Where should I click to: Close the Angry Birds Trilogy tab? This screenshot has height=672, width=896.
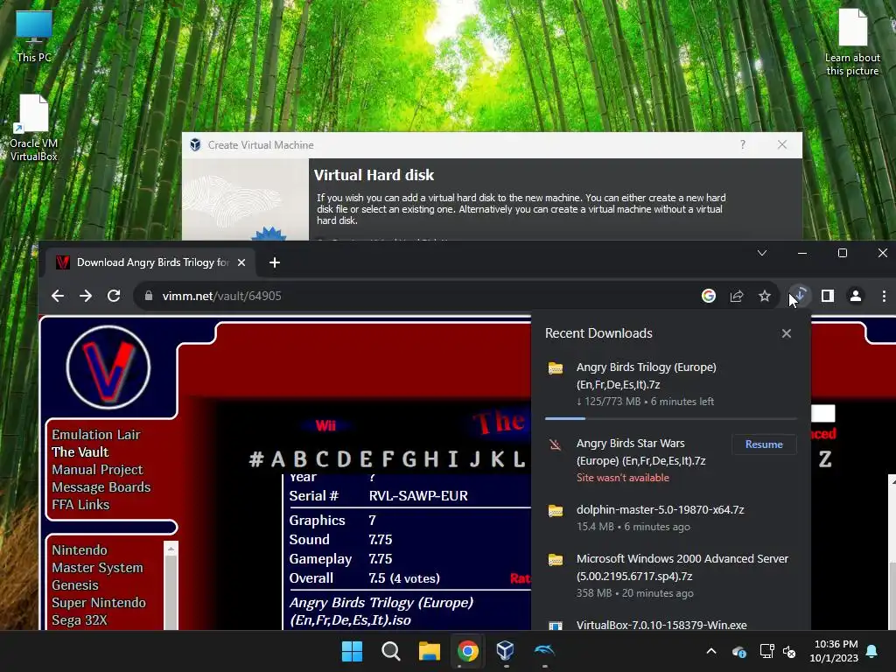point(241,262)
